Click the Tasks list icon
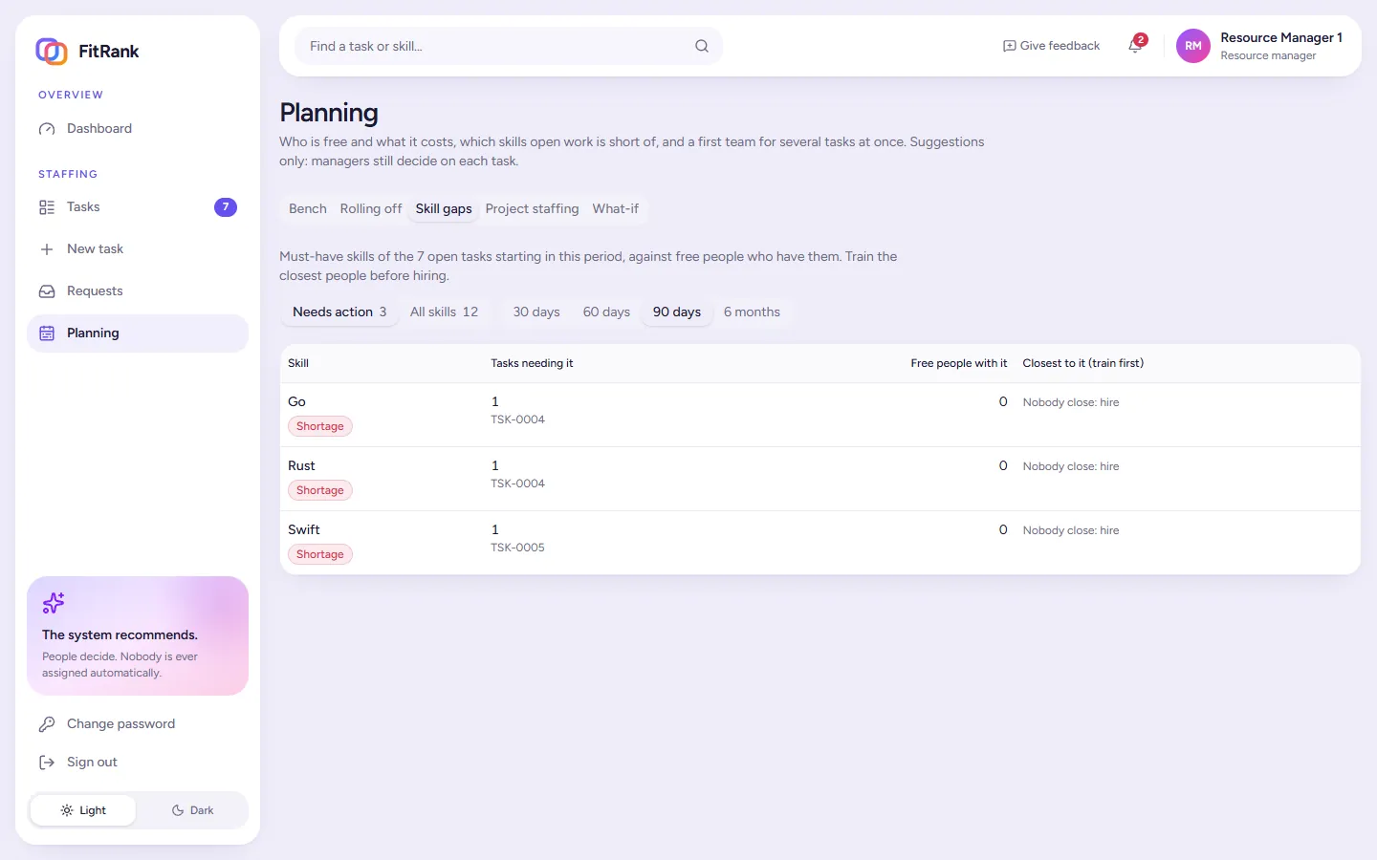 (x=47, y=207)
